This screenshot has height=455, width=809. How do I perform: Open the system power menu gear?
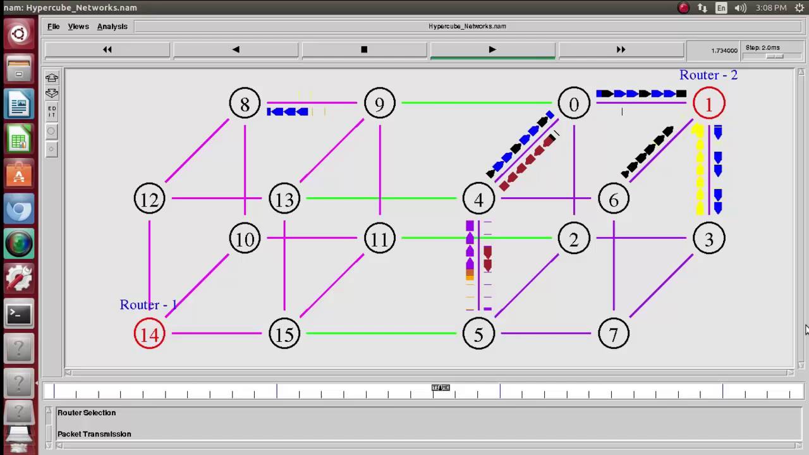[x=799, y=8]
